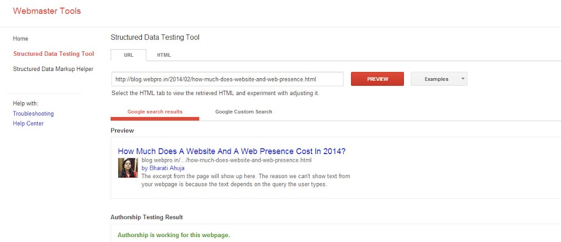The image size is (561, 242).
Task: Select the Google search results tab
Action: tap(155, 112)
